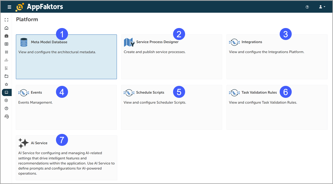Viewport: 333px width, 184px height.
Task: Click the star favorites sidebar icon
Action: pos(7,84)
